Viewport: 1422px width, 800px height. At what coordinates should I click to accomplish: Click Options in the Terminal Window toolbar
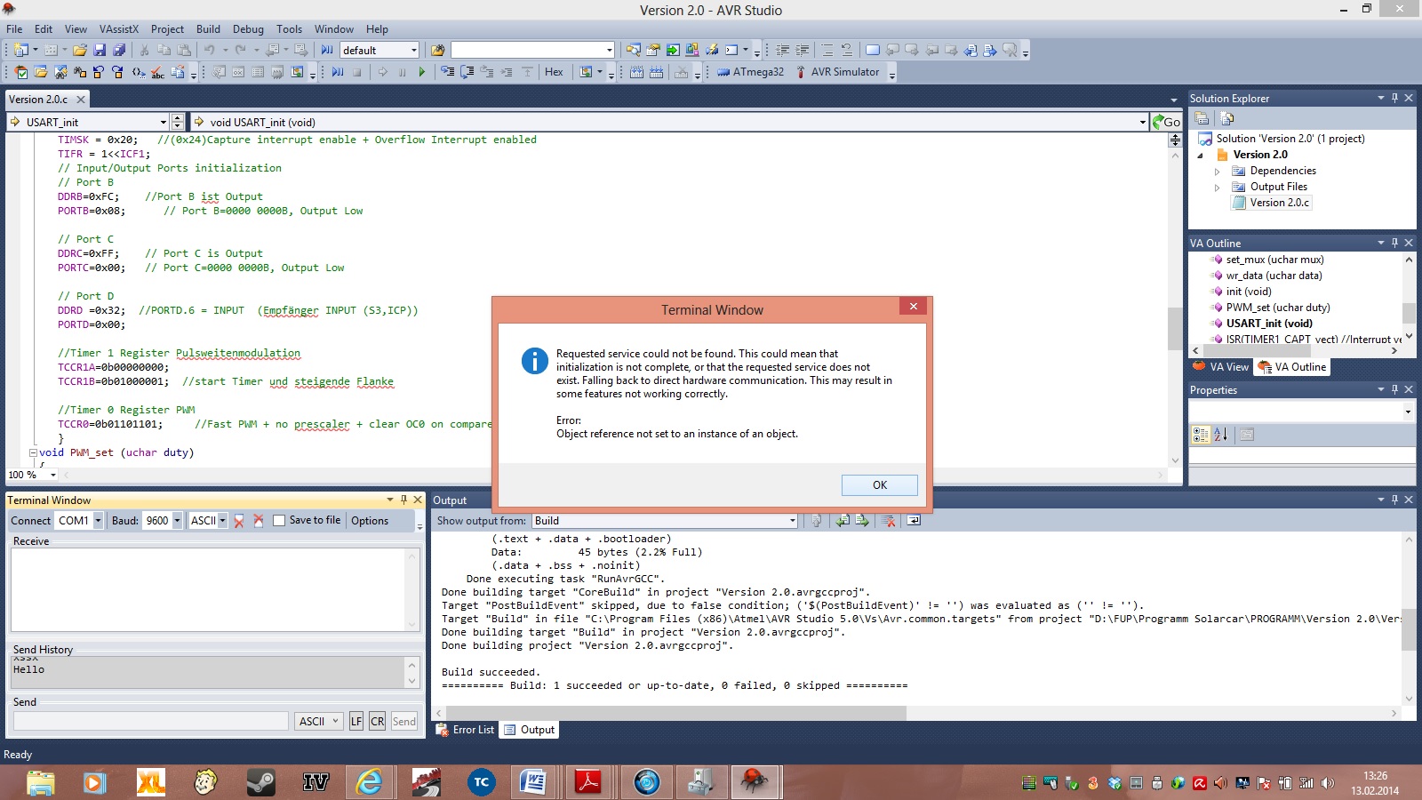pyautogui.click(x=370, y=521)
